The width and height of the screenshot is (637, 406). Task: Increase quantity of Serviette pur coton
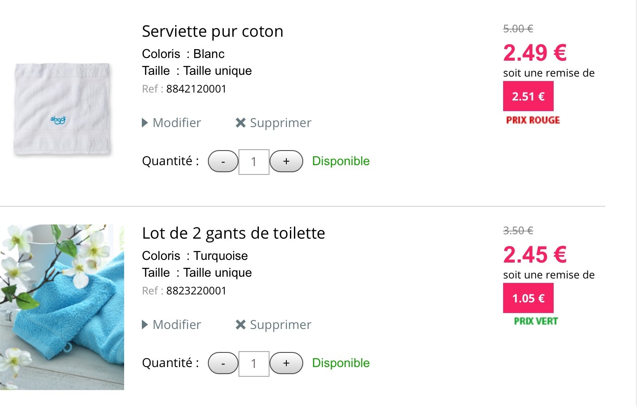(x=286, y=161)
